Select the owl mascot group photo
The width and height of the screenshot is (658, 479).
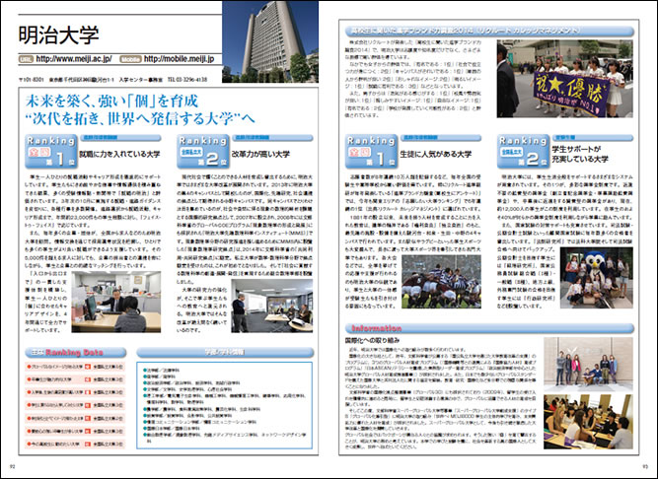[596, 278]
